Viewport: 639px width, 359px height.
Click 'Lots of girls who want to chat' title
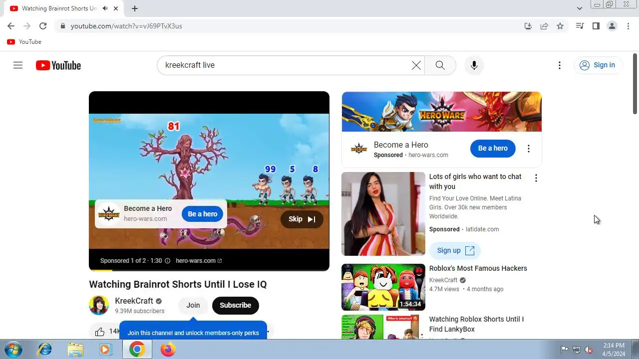[x=475, y=181]
